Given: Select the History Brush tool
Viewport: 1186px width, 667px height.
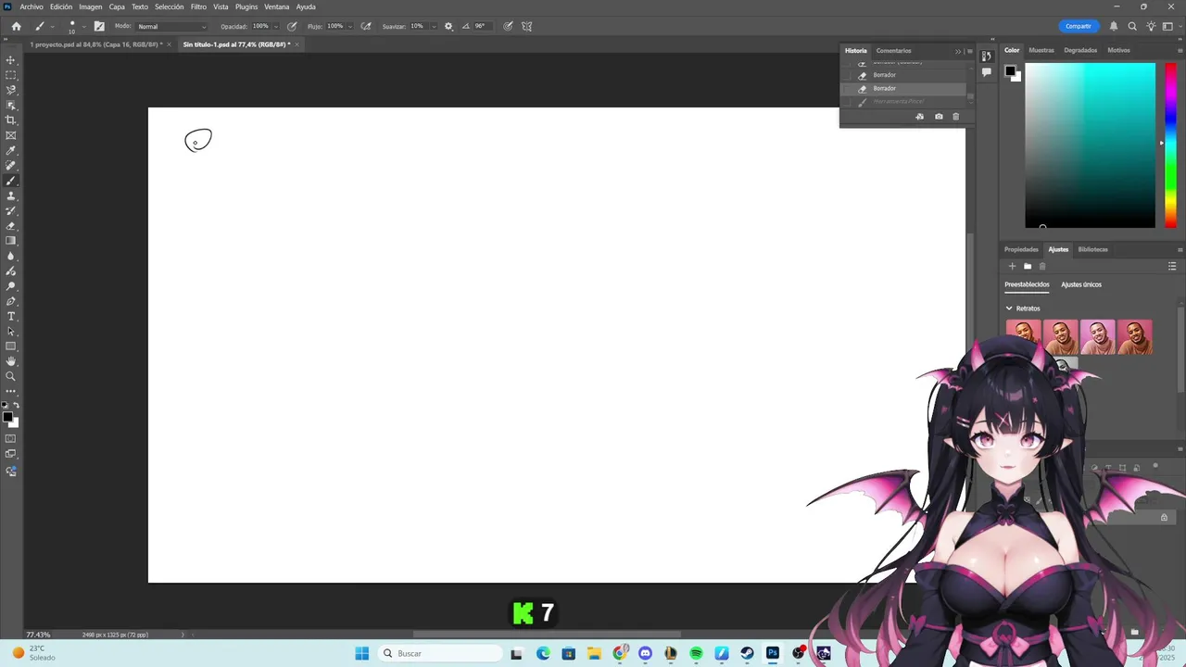Looking at the screenshot, I should pos(11,210).
